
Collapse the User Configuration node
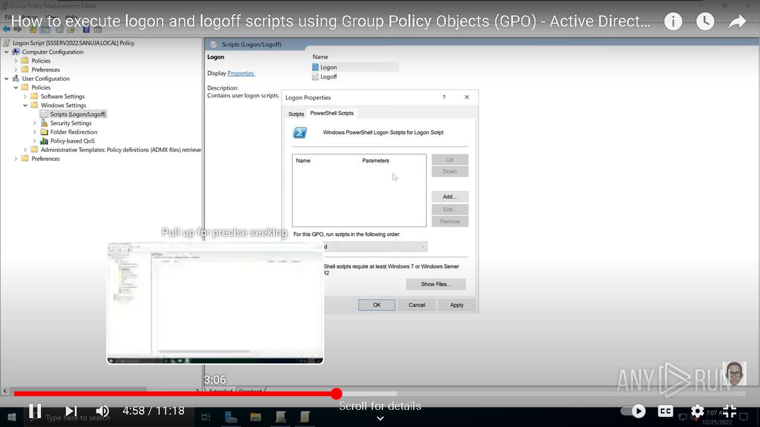(7, 79)
